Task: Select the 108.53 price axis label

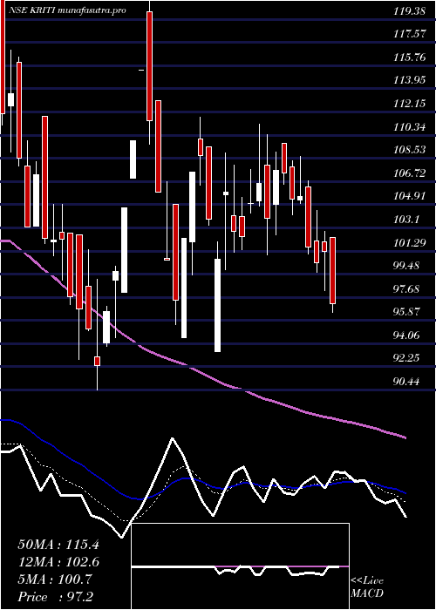Action: 409,150
